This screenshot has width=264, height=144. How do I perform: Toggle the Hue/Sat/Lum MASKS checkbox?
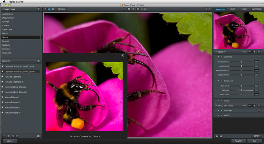pos(222,115)
